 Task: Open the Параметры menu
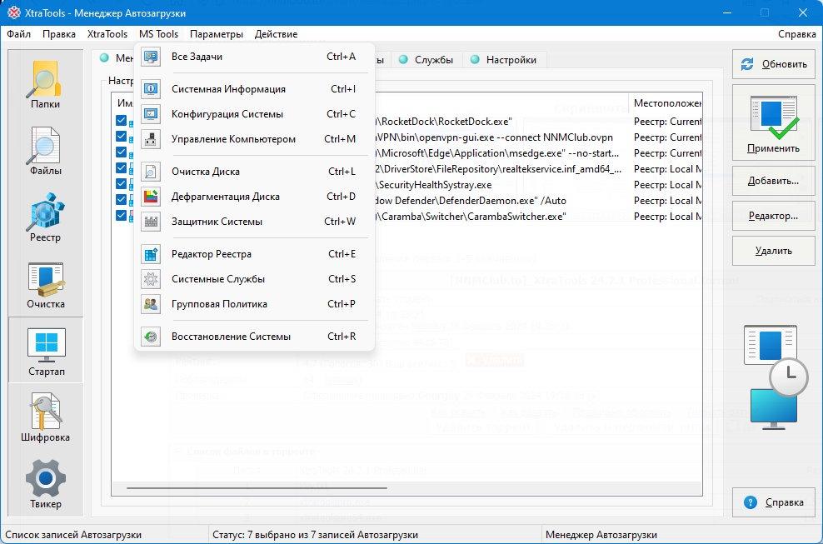[217, 34]
